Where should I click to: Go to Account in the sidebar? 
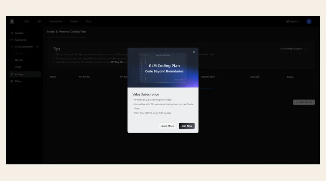click(19, 33)
